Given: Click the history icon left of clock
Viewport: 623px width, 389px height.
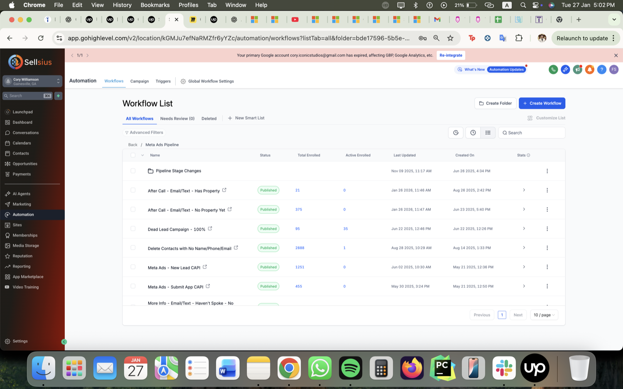Looking at the screenshot, I should (x=456, y=132).
